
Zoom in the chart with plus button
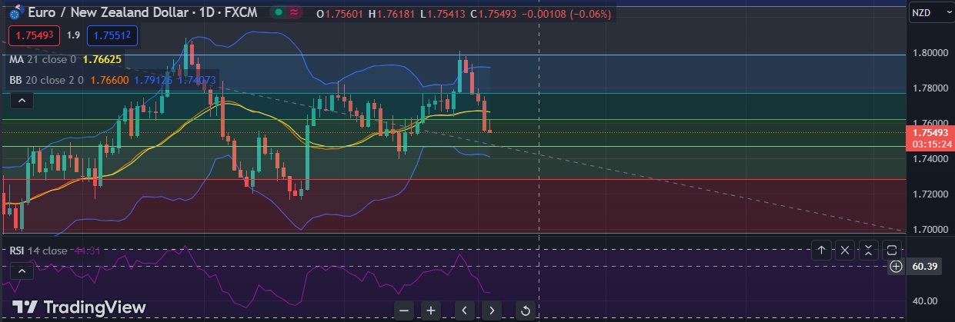tap(431, 310)
